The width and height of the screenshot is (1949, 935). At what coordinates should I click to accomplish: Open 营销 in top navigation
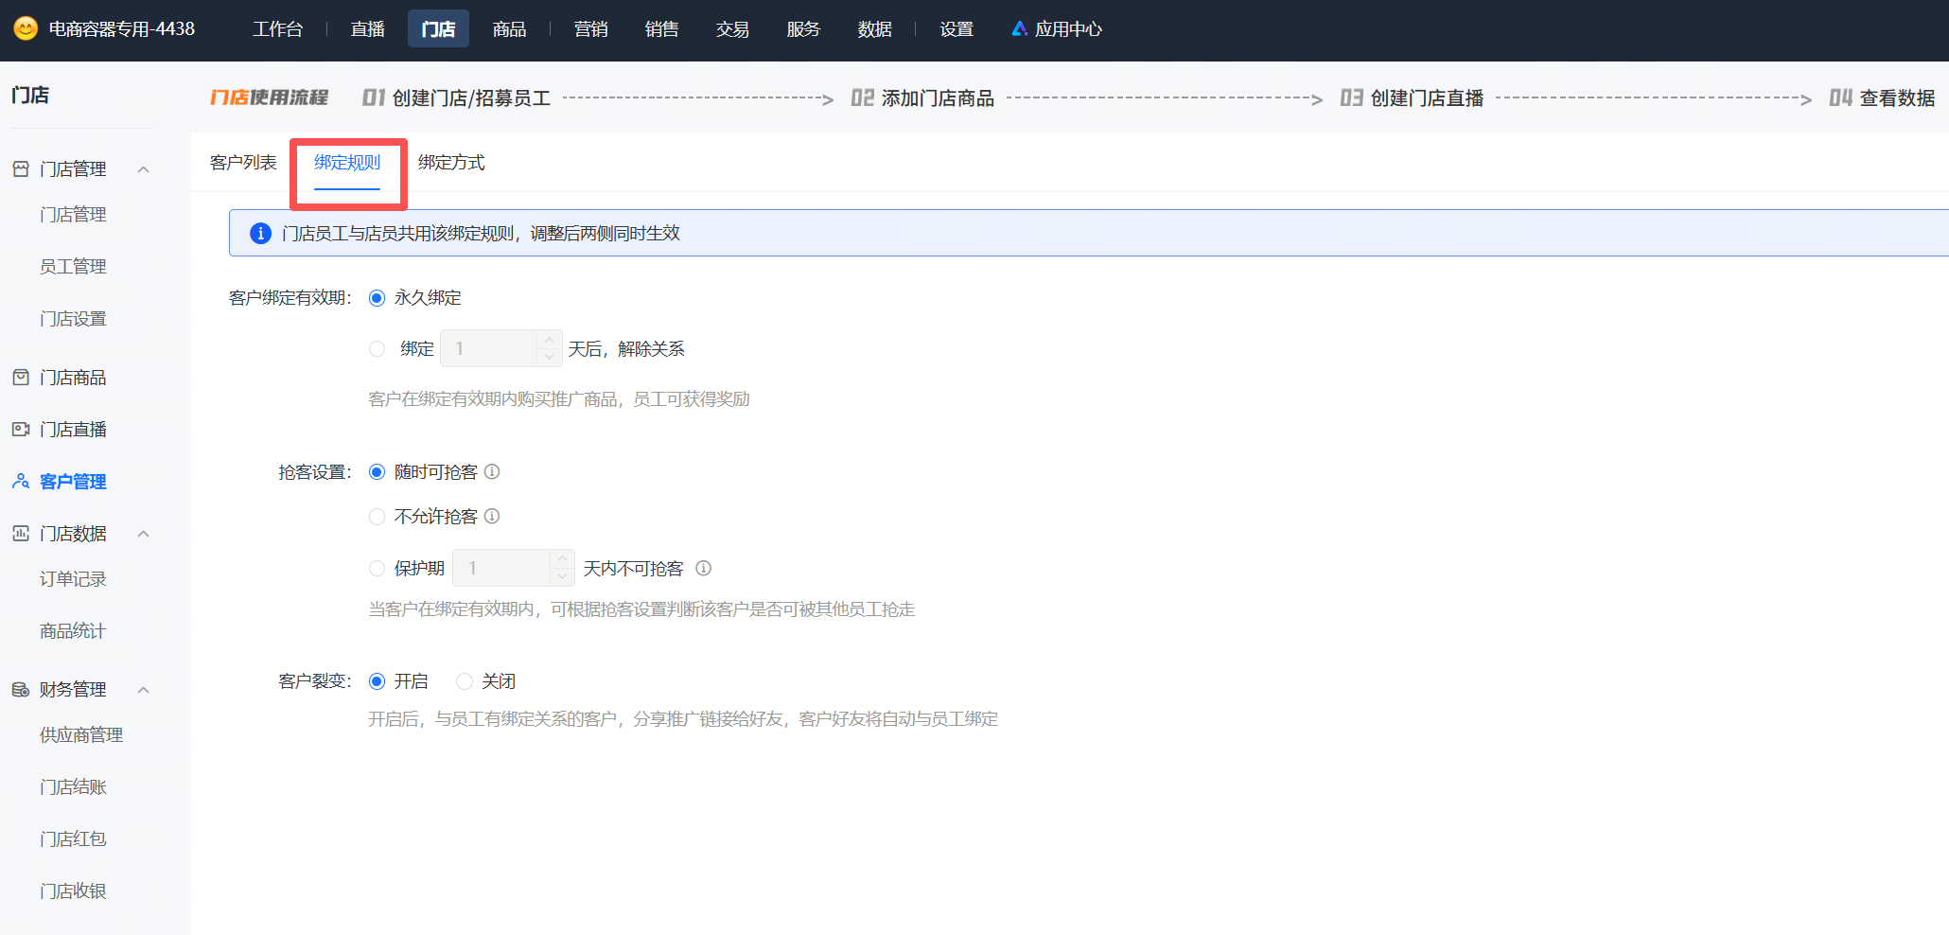coord(590,29)
